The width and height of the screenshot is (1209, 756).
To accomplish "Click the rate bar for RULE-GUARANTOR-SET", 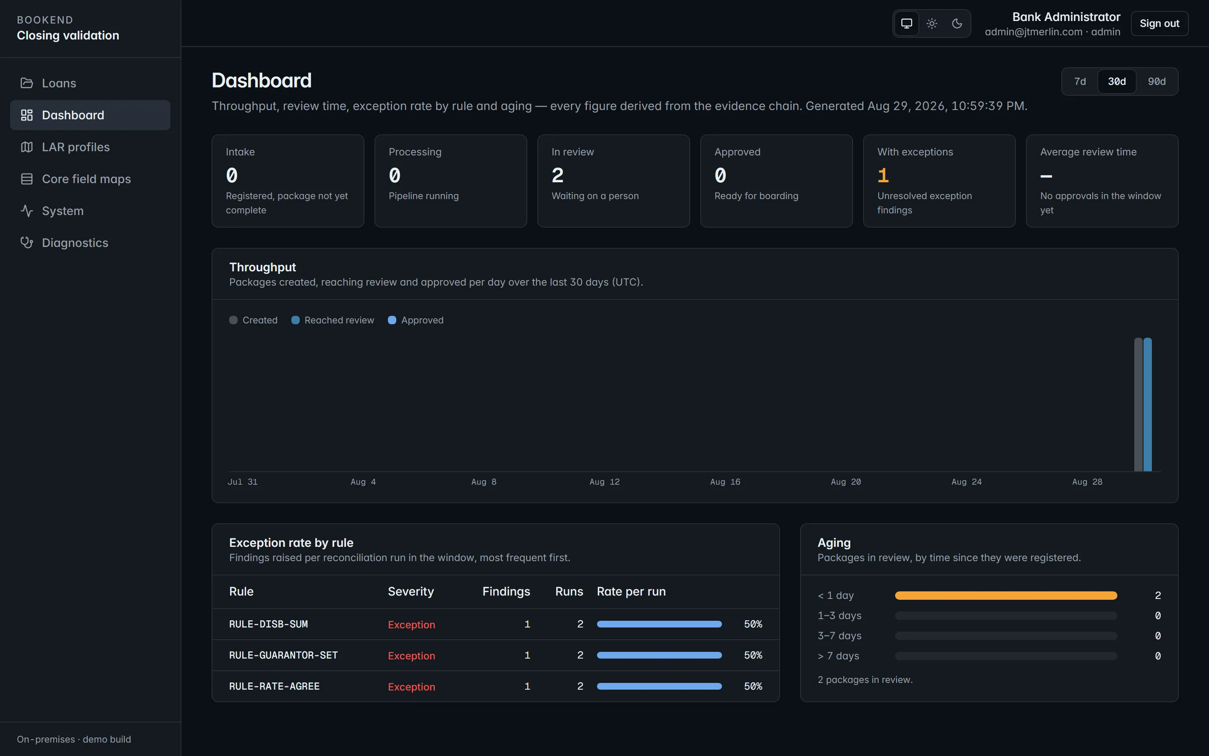I will click(659, 655).
